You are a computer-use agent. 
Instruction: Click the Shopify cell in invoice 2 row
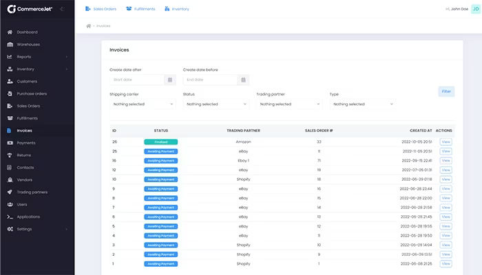[244, 254]
